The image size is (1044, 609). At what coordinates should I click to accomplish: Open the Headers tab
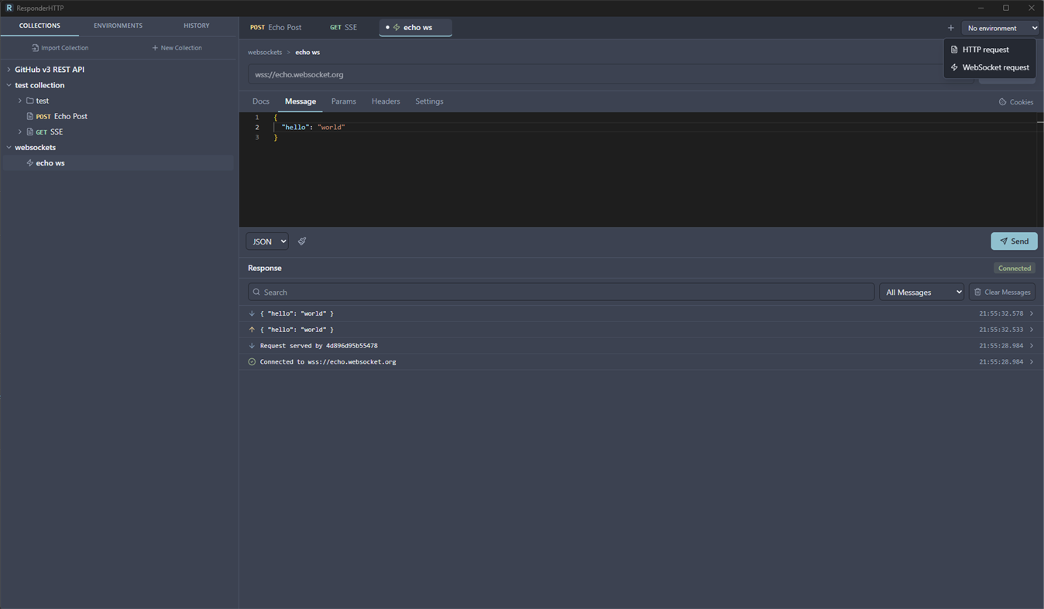[x=386, y=101]
